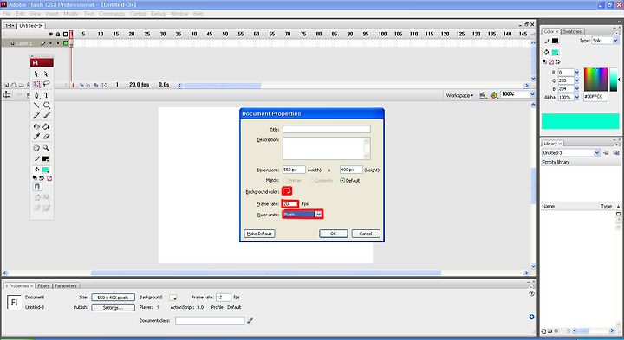Click the rainbow color picker field
This screenshot has height=340, width=624.
coord(595,80)
